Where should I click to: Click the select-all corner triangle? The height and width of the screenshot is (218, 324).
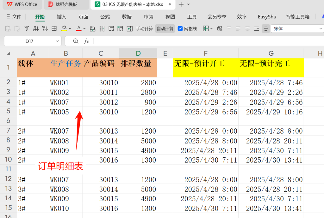9,54
